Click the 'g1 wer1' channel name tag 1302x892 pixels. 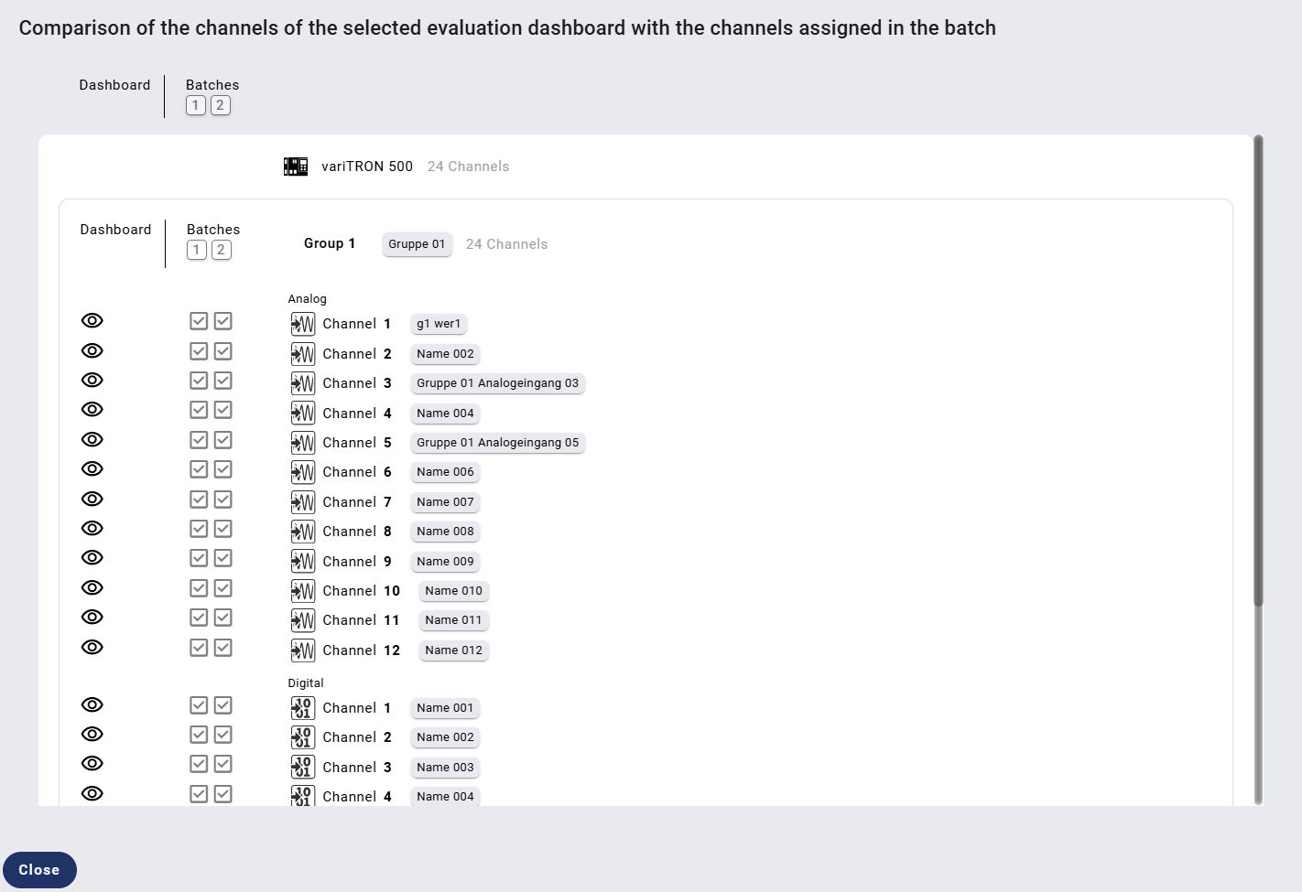[x=439, y=324]
